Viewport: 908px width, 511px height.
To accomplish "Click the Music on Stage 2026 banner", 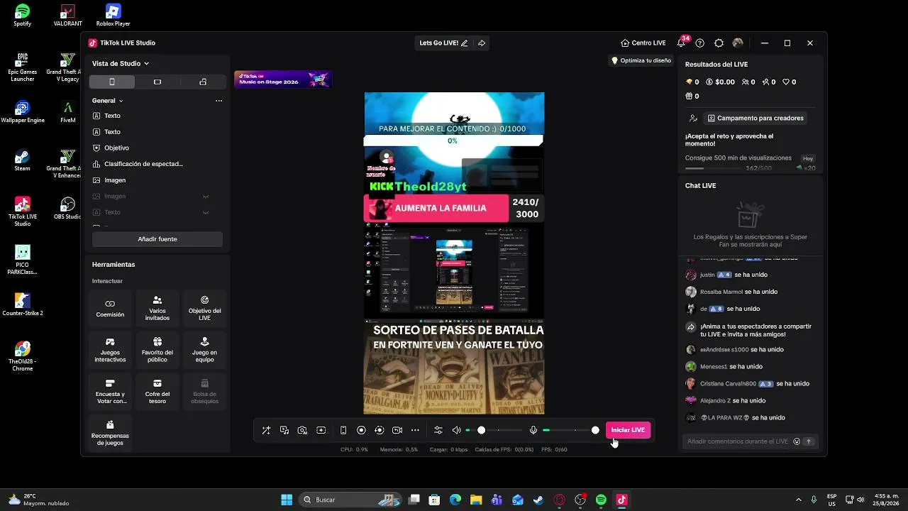I will coord(283,79).
